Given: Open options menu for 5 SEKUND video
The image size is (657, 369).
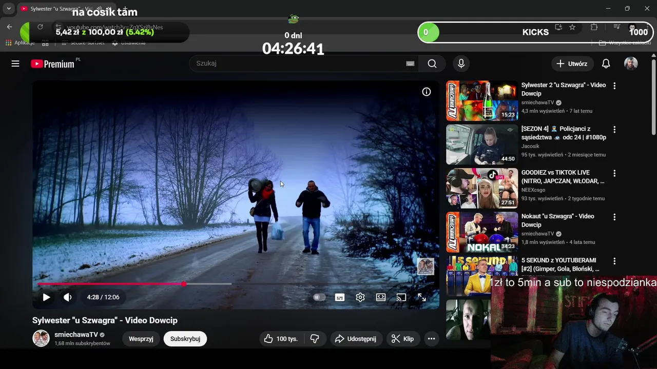Looking at the screenshot, I should coord(614,261).
